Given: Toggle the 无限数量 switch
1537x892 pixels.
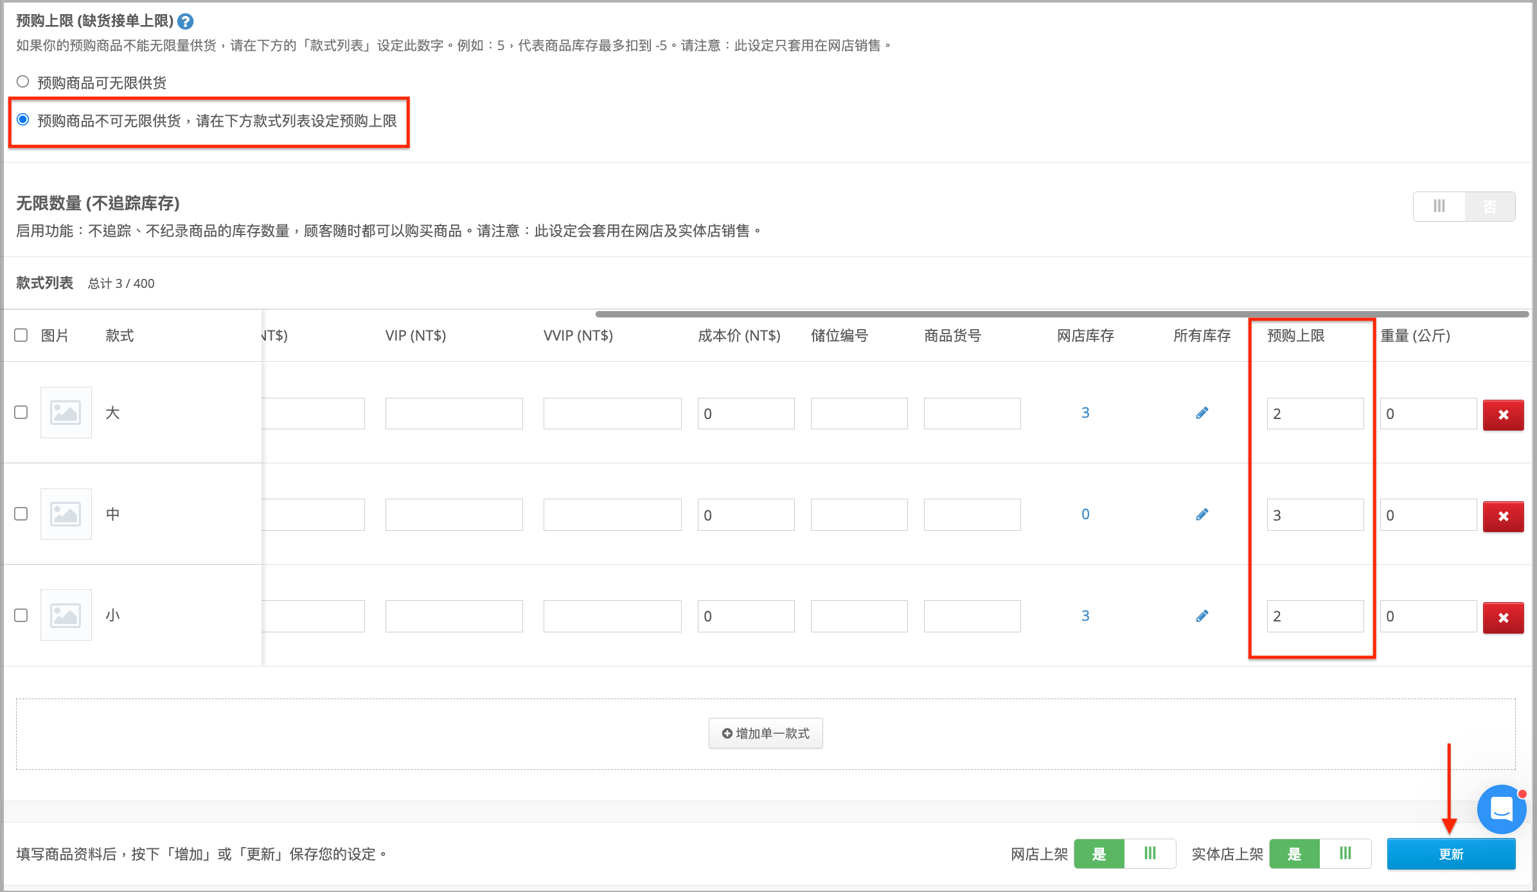Looking at the screenshot, I should coord(1464,206).
